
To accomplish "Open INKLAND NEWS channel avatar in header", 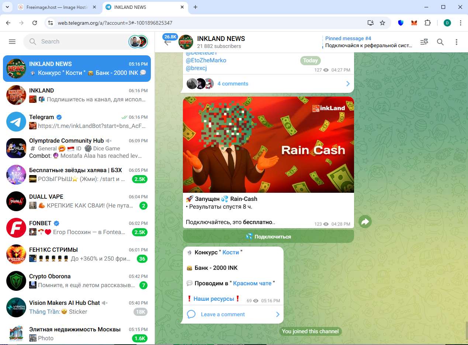I will (186, 42).
